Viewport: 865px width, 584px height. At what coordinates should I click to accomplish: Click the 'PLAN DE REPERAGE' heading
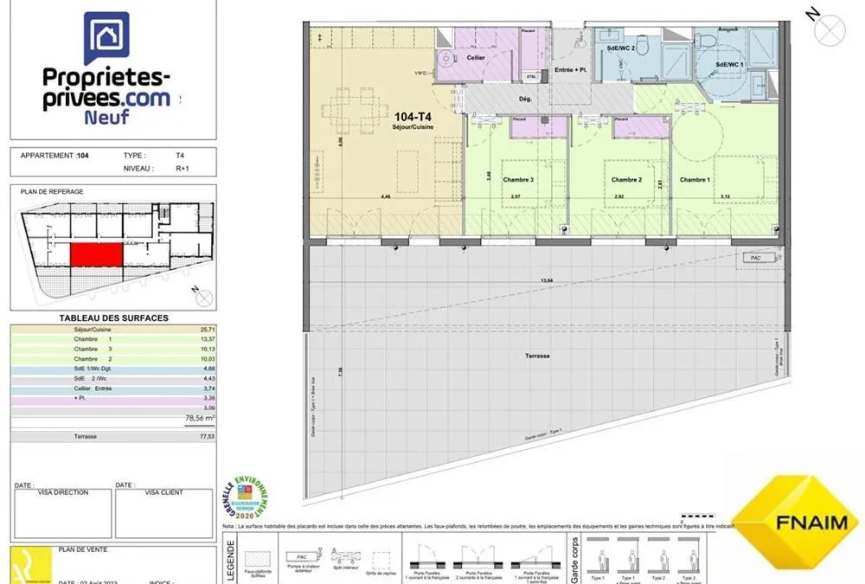52,191
